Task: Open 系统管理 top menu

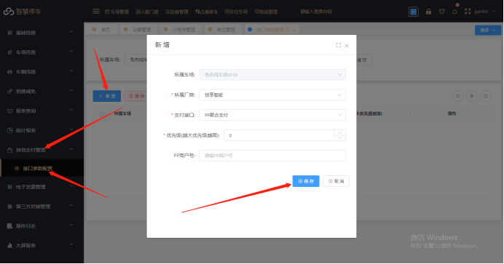Action: pos(266,12)
